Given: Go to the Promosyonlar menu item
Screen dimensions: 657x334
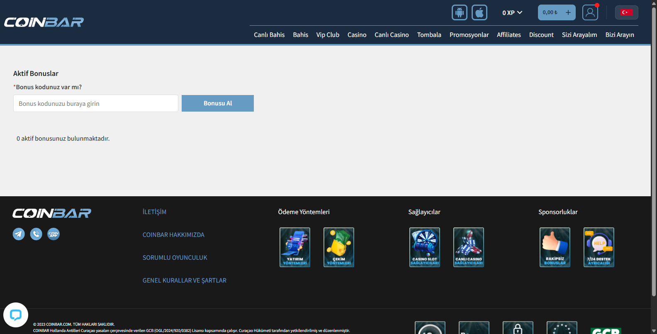Looking at the screenshot, I should 469,35.
